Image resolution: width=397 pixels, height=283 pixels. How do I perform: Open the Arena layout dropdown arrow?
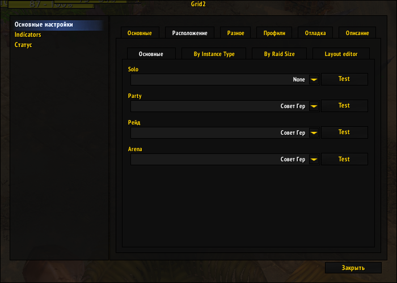(x=314, y=160)
